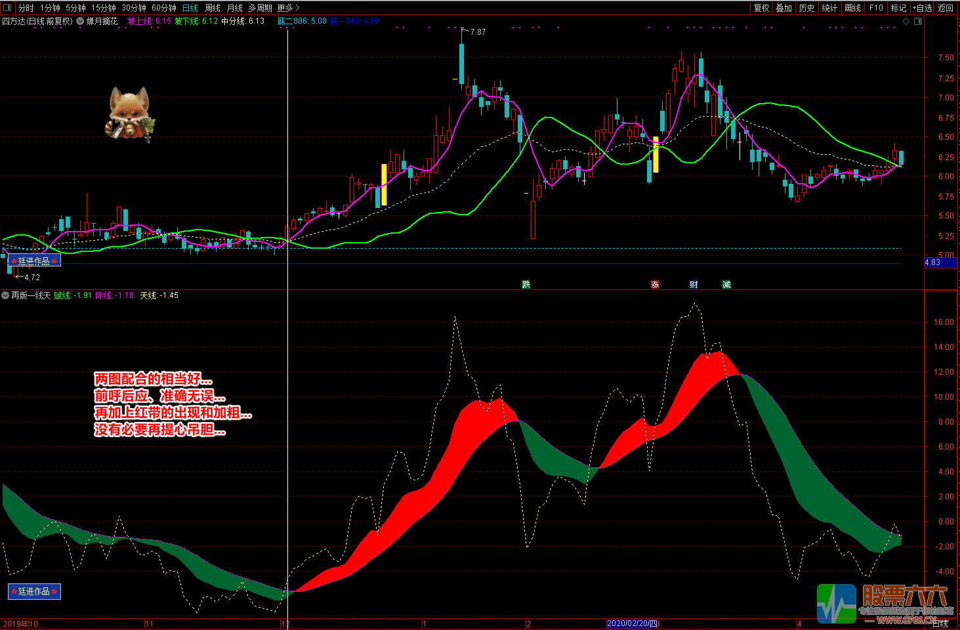The image size is (960, 630).
Task: Click the red 涨 event marker
Action: (655, 284)
